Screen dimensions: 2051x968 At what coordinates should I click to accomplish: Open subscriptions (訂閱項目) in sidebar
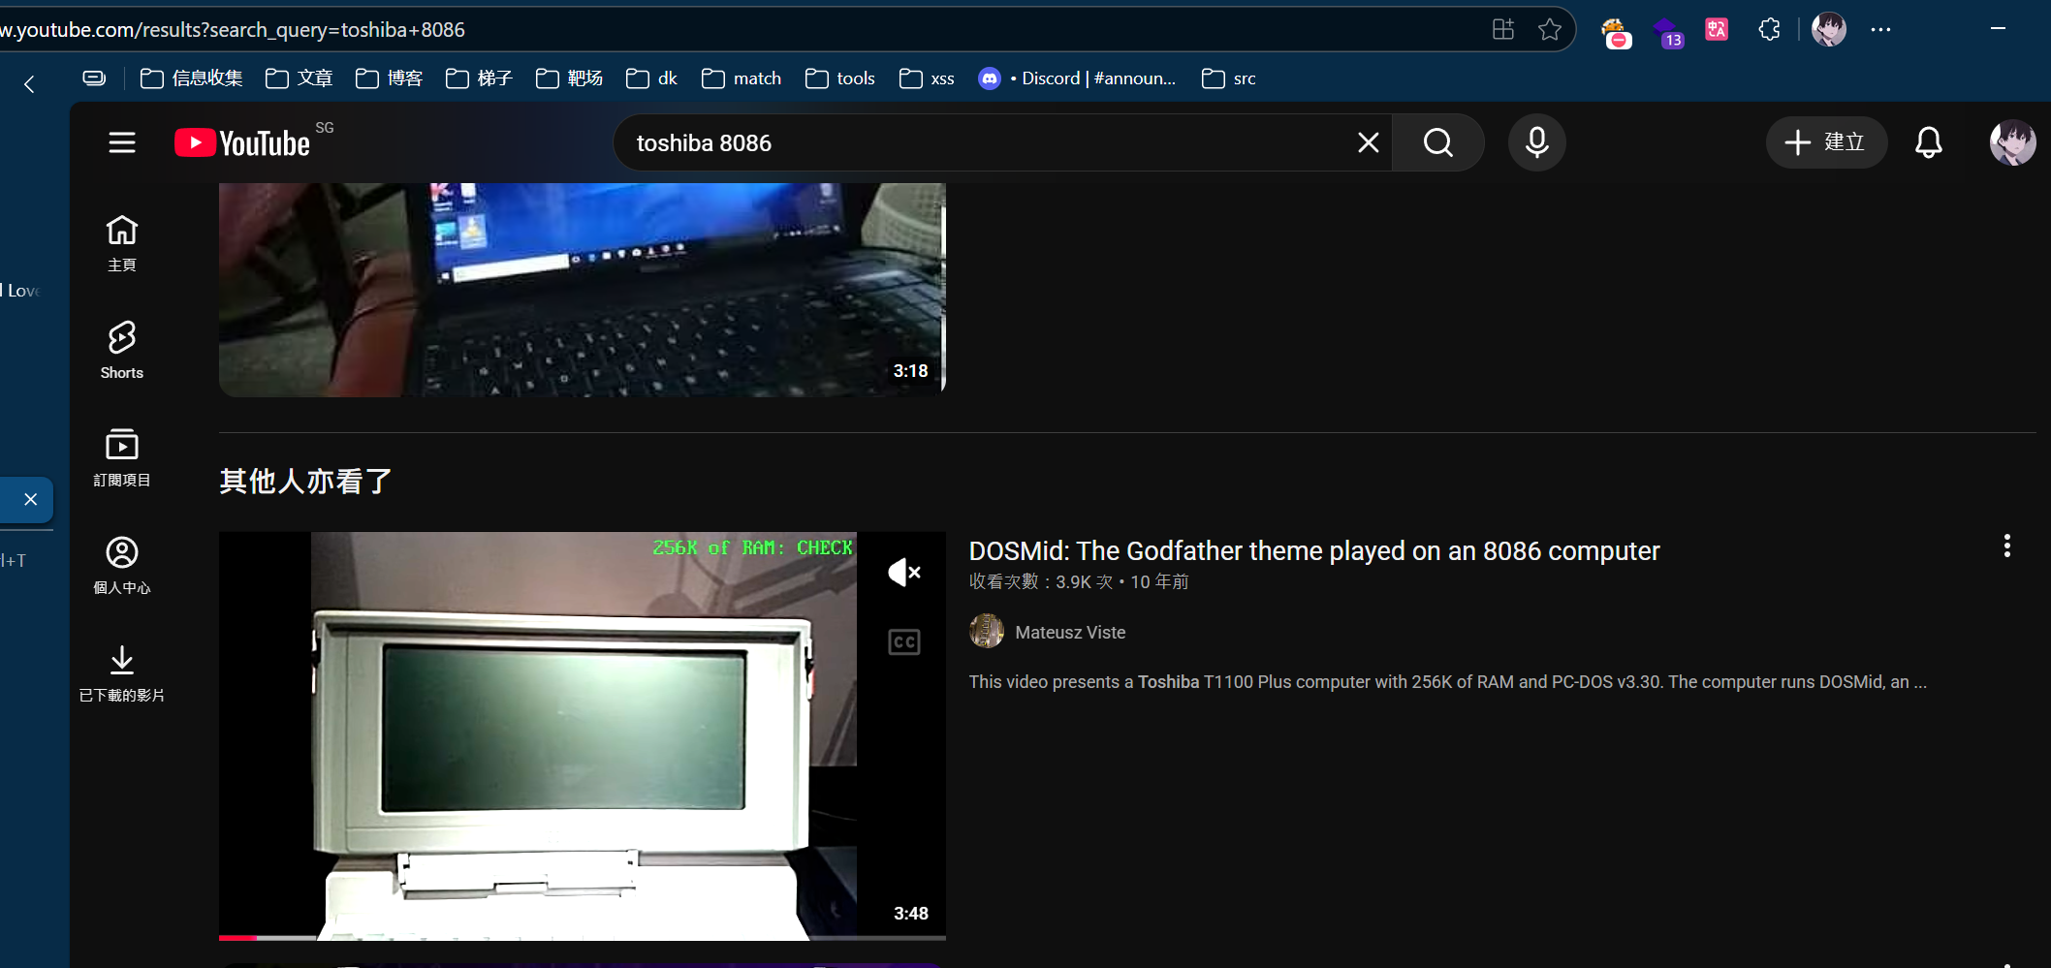122,457
